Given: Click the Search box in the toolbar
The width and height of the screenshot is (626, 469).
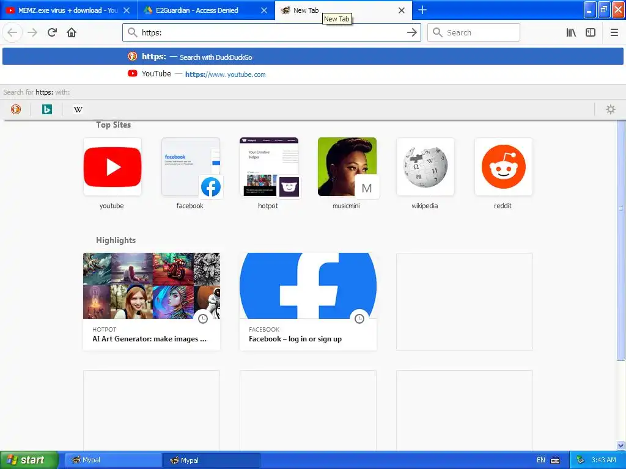Looking at the screenshot, I should click(x=474, y=32).
